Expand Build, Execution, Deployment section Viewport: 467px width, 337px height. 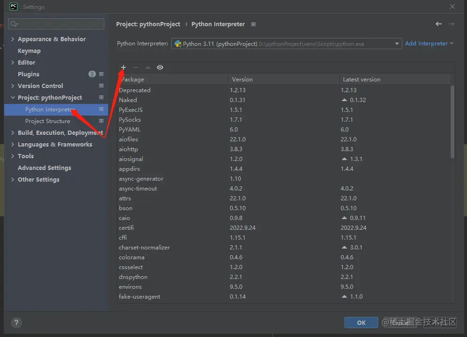click(x=13, y=132)
